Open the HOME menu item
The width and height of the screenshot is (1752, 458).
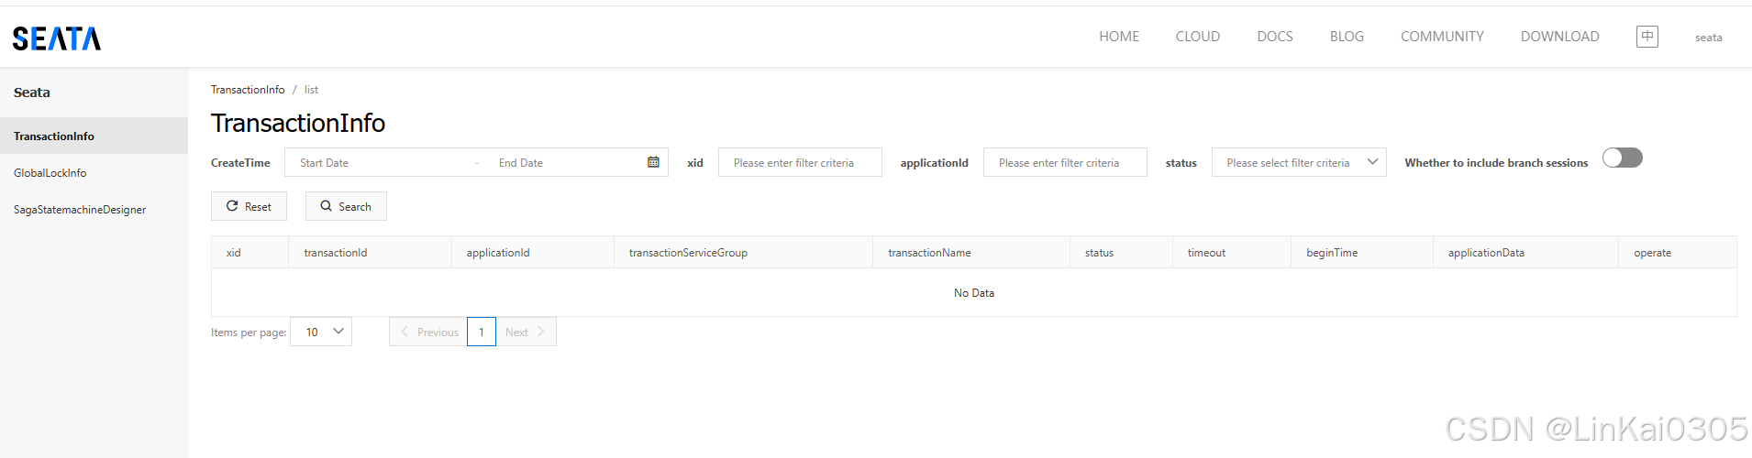point(1119,37)
